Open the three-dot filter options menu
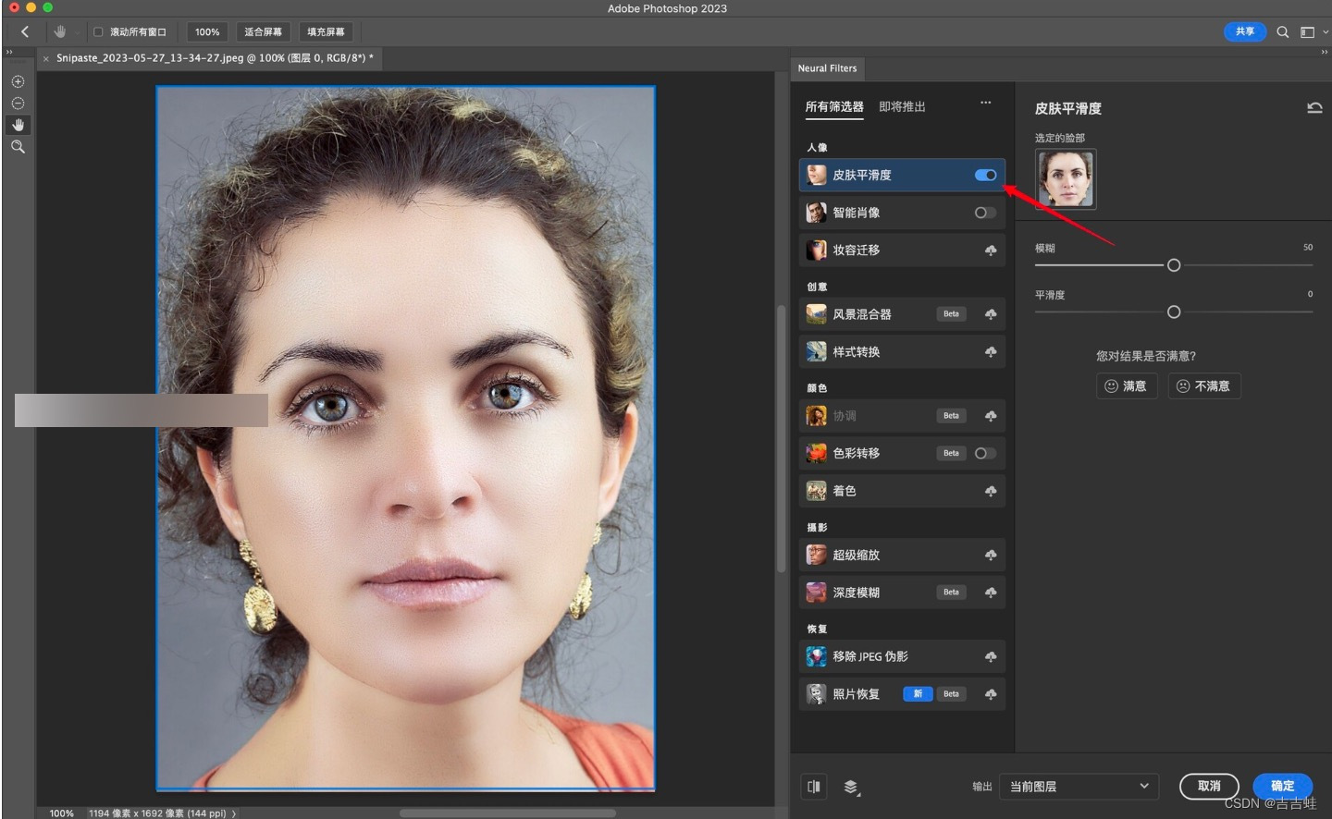The width and height of the screenshot is (1332, 819). 986,103
